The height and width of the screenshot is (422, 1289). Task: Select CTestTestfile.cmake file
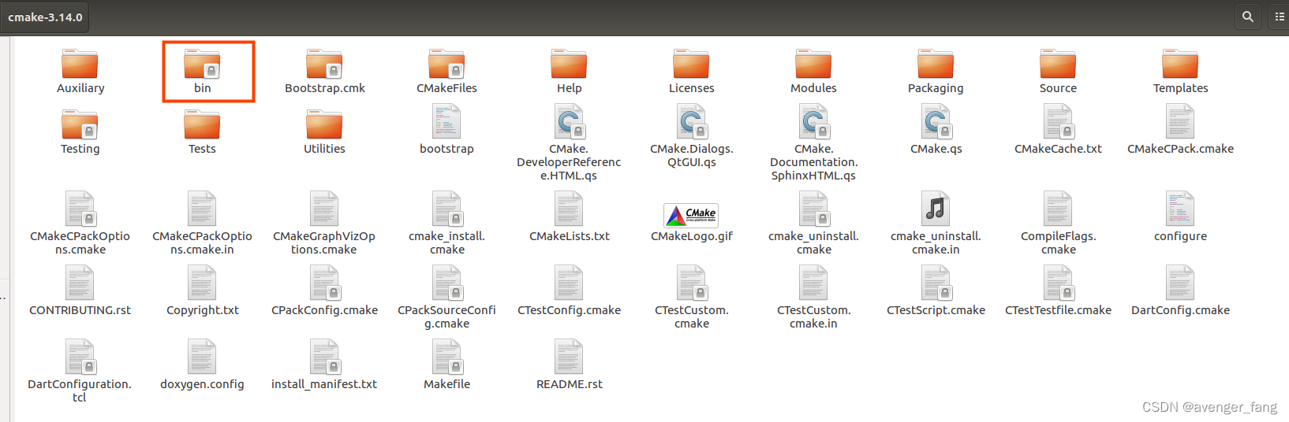1058,291
